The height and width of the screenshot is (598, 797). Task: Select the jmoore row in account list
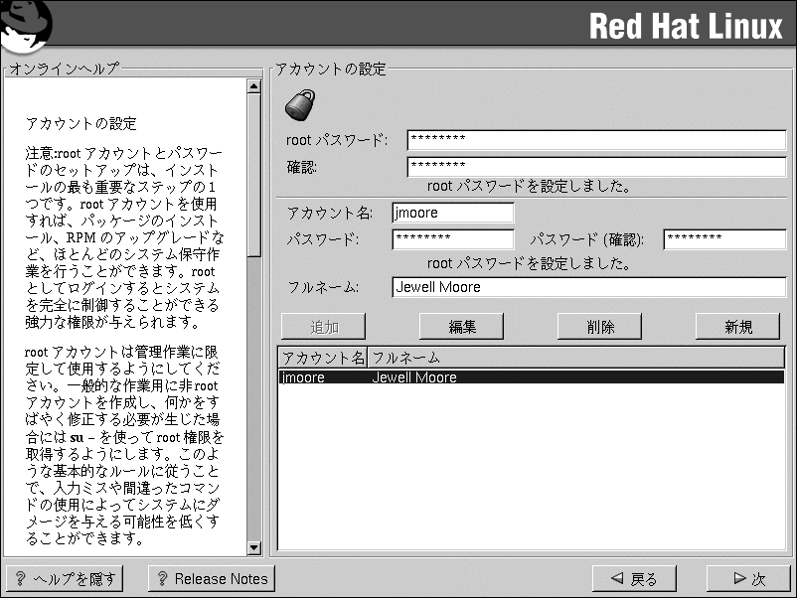coord(531,377)
